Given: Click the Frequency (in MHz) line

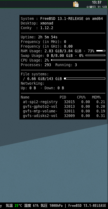Looking at the screenshot, I should pos(43,42).
